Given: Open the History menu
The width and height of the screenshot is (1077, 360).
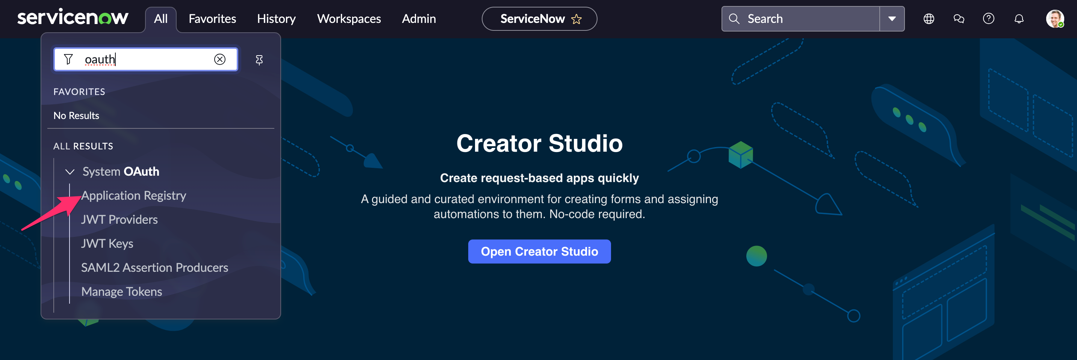Looking at the screenshot, I should (276, 18).
